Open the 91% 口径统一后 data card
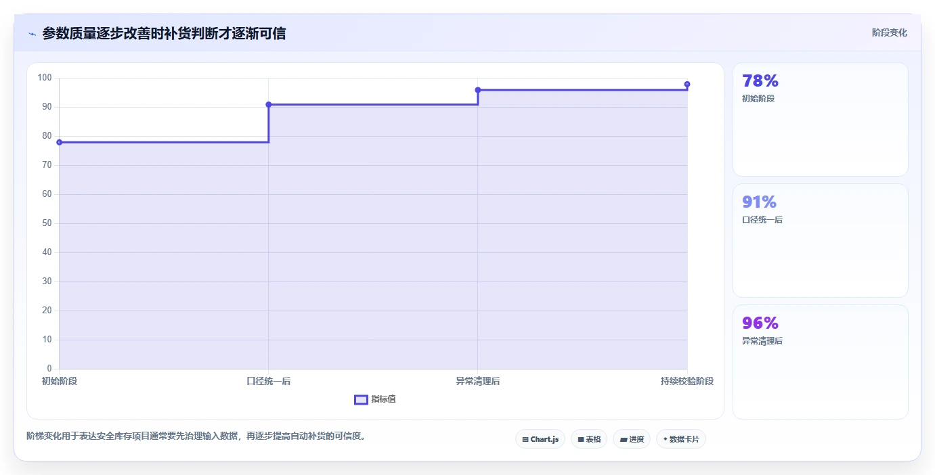The height and width of the screenshot is (475, 935). 820,240
